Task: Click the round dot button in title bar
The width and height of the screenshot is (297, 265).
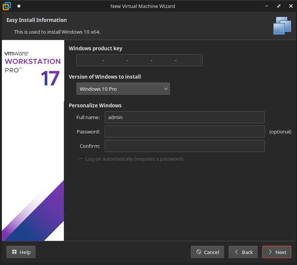Action: coord(19,6)
